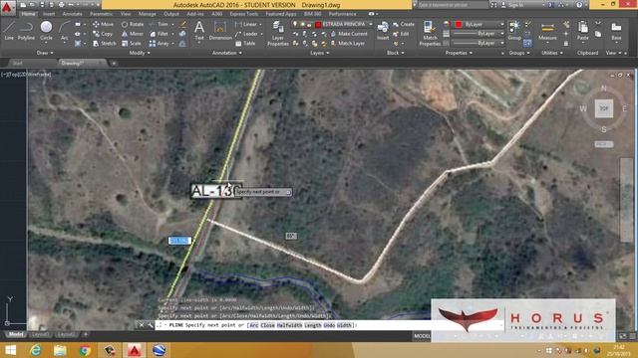Click Create block
638x358 pixels.
click(x=404, y=24)
